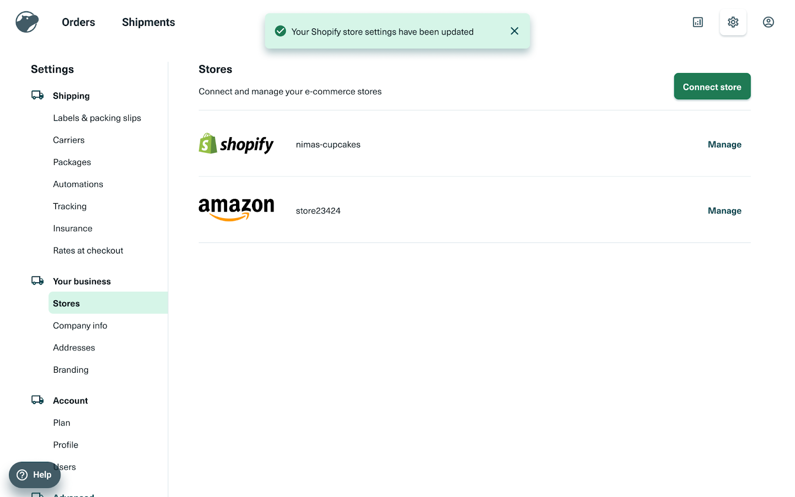795x497 pixels.
Task: Open Rates at checkout settings
Action: (x=88, y=250)
